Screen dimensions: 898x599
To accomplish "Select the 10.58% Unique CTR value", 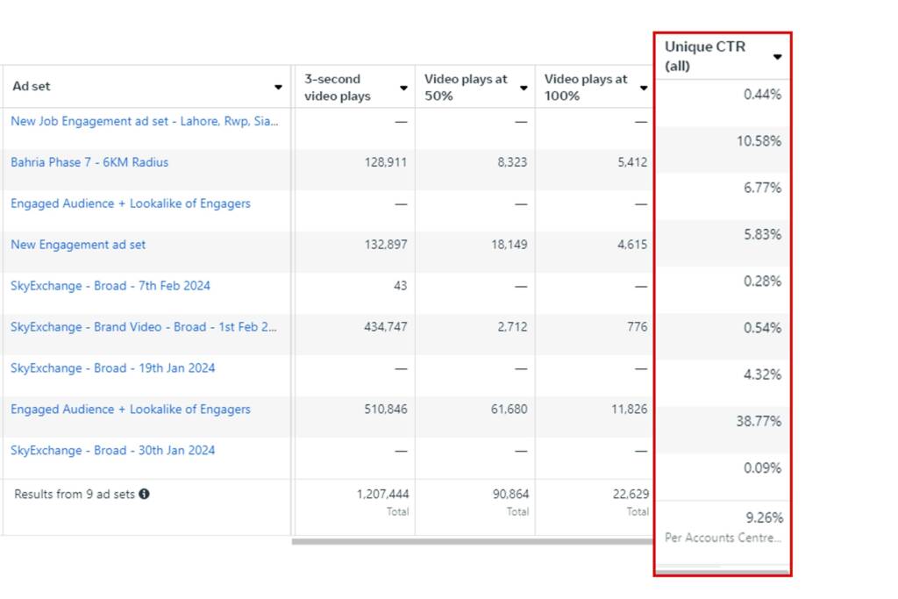I will (x=758, y=141).
